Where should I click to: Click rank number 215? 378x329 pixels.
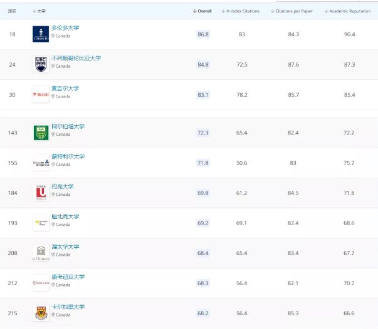click(x=13, y=313)
